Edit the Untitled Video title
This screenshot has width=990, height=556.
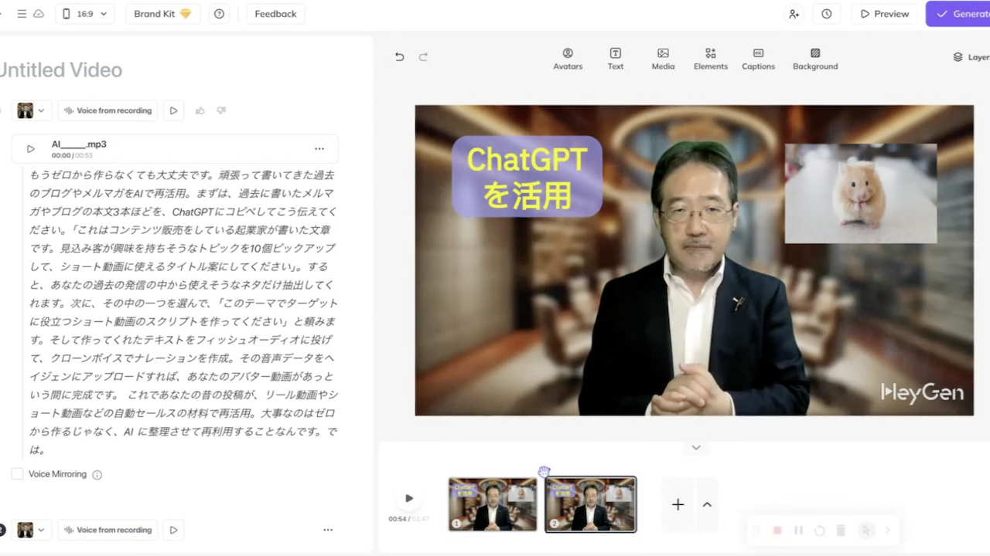pos(61,69)
